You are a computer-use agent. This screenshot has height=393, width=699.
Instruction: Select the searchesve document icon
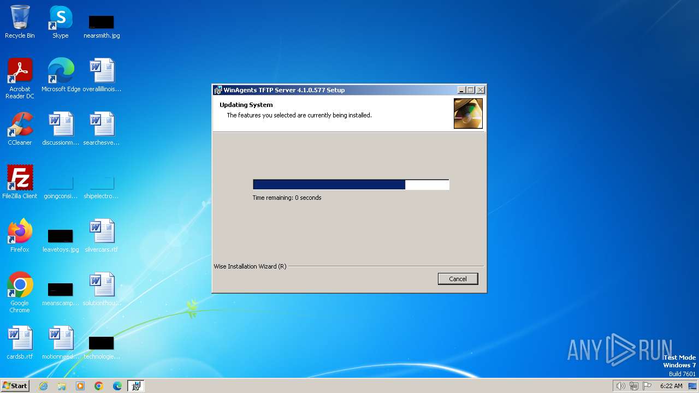click(102, 129)
